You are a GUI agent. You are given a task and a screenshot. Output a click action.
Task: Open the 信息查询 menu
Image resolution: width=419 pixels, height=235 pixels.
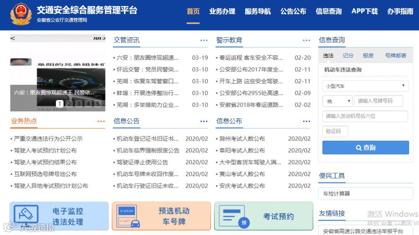pos(329,11)
